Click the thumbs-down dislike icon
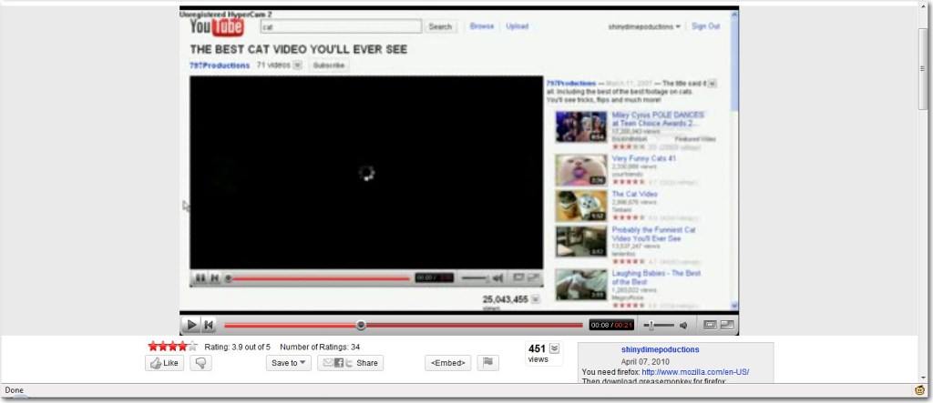 [200, 363]
